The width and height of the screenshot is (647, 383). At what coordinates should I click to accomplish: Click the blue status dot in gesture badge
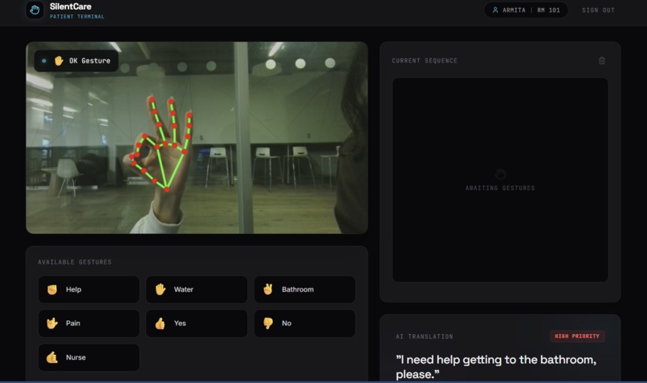(43, 61)
